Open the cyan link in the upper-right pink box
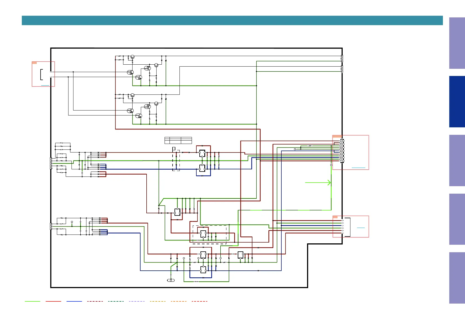The height and width of the screenshot is (329, 465). (x=358, y=168)
